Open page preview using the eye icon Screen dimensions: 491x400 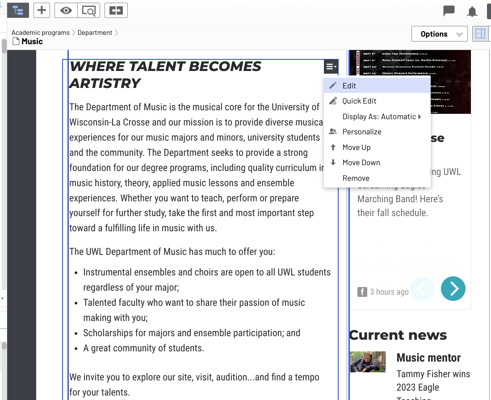pos(65,10)
